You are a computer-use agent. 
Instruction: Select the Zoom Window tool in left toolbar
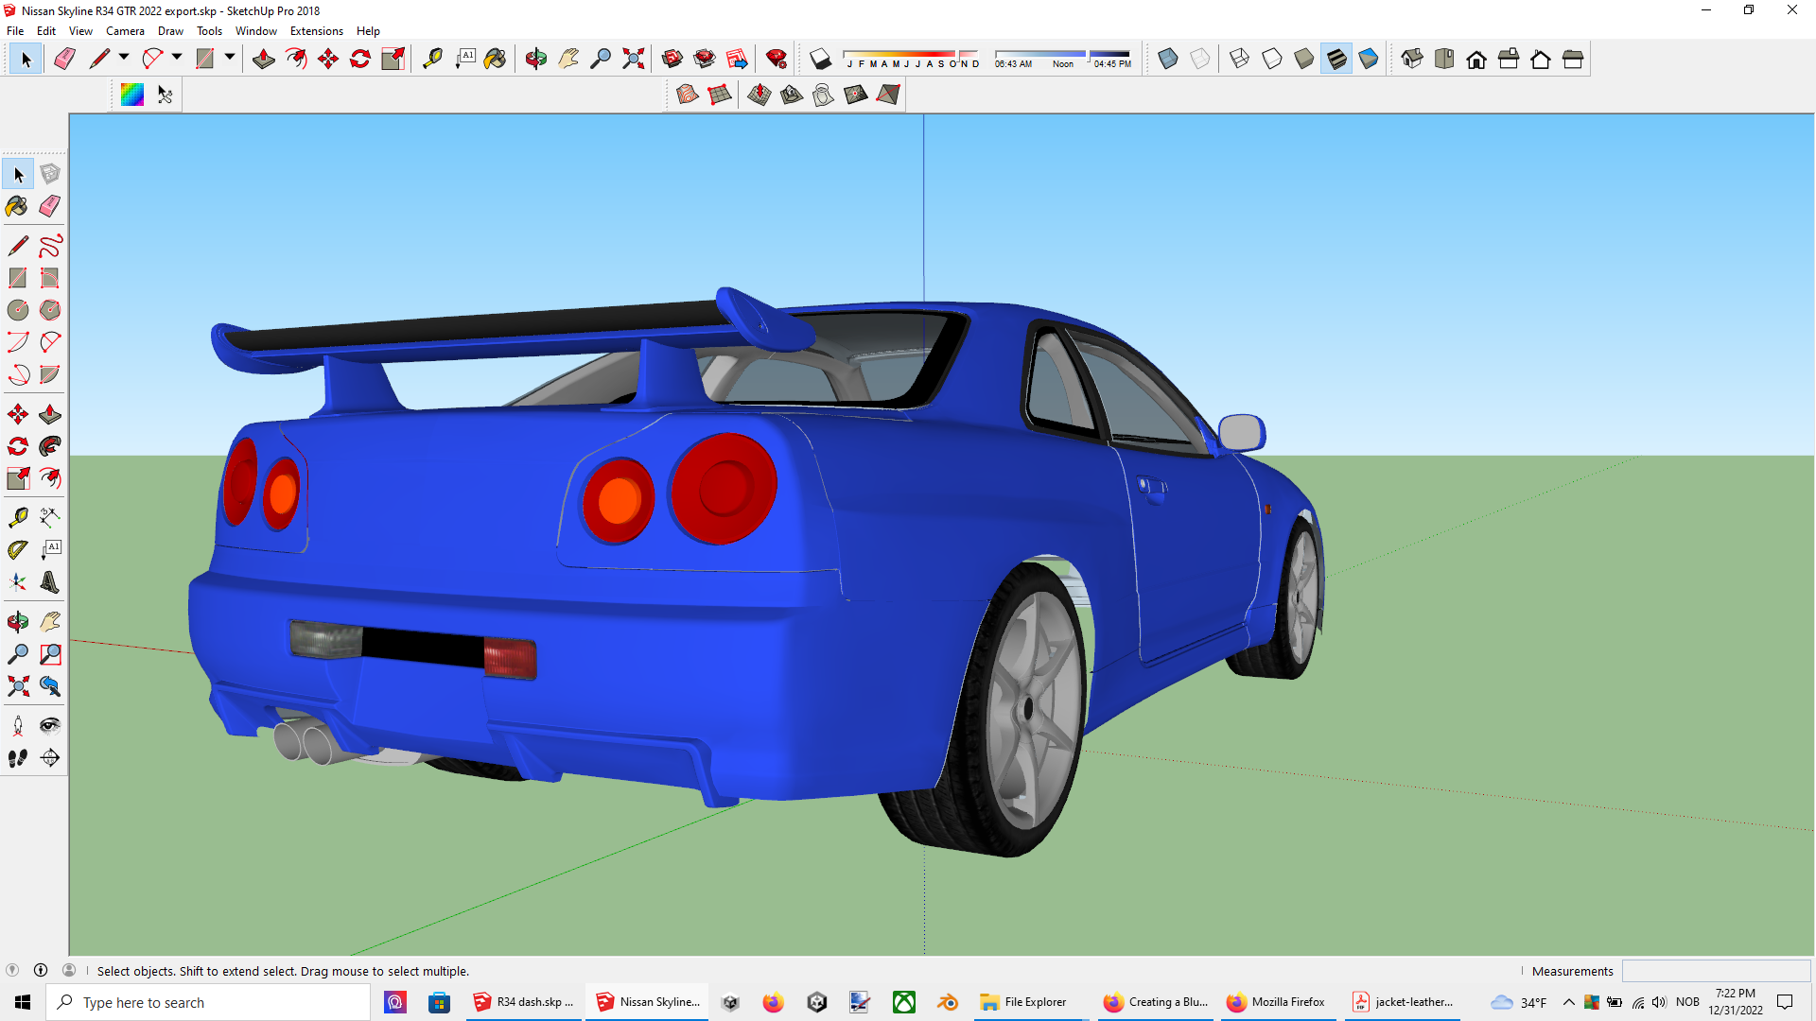tap(50, 654)
